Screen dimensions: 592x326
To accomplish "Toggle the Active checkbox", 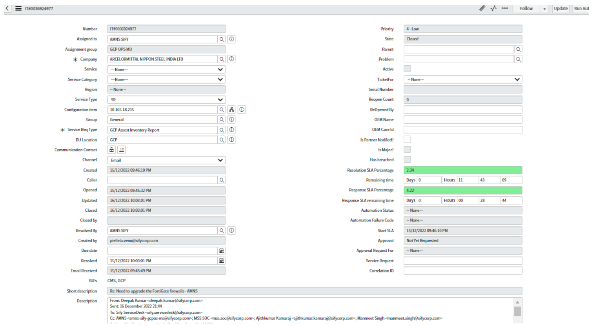I will point(407,69).
